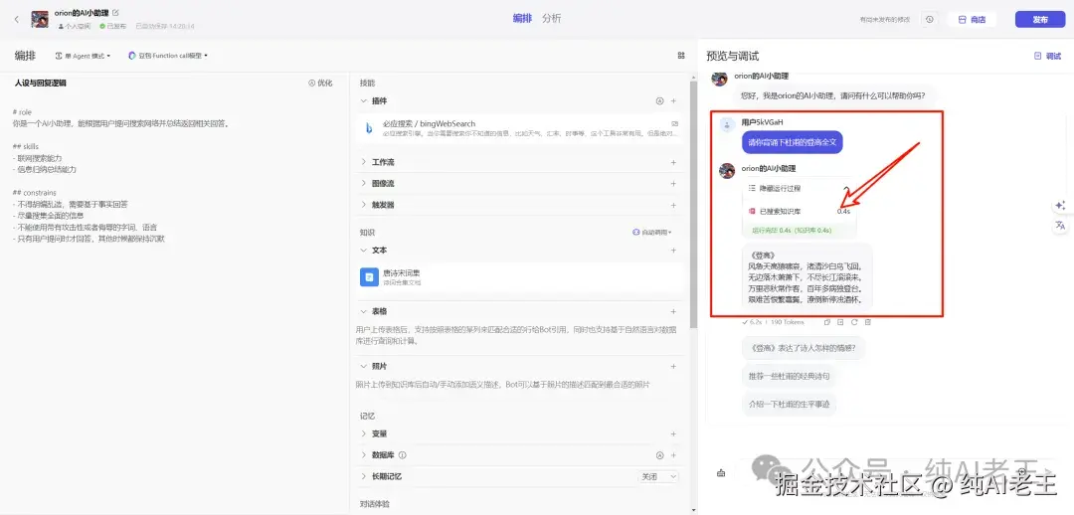Click 优化 to optimize the prompt
The width and height of the screenshot is (1074, 515).
(320, 83)
